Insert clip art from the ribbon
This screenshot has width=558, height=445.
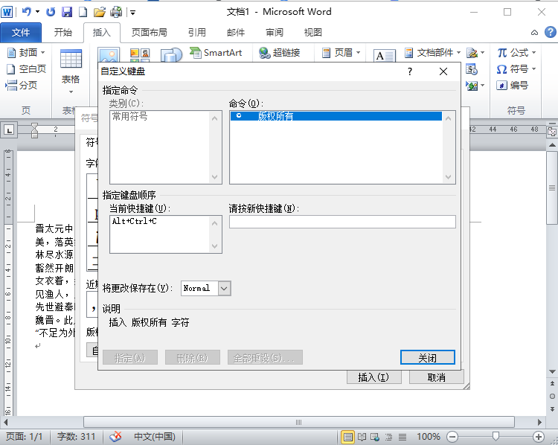point(140,55)
